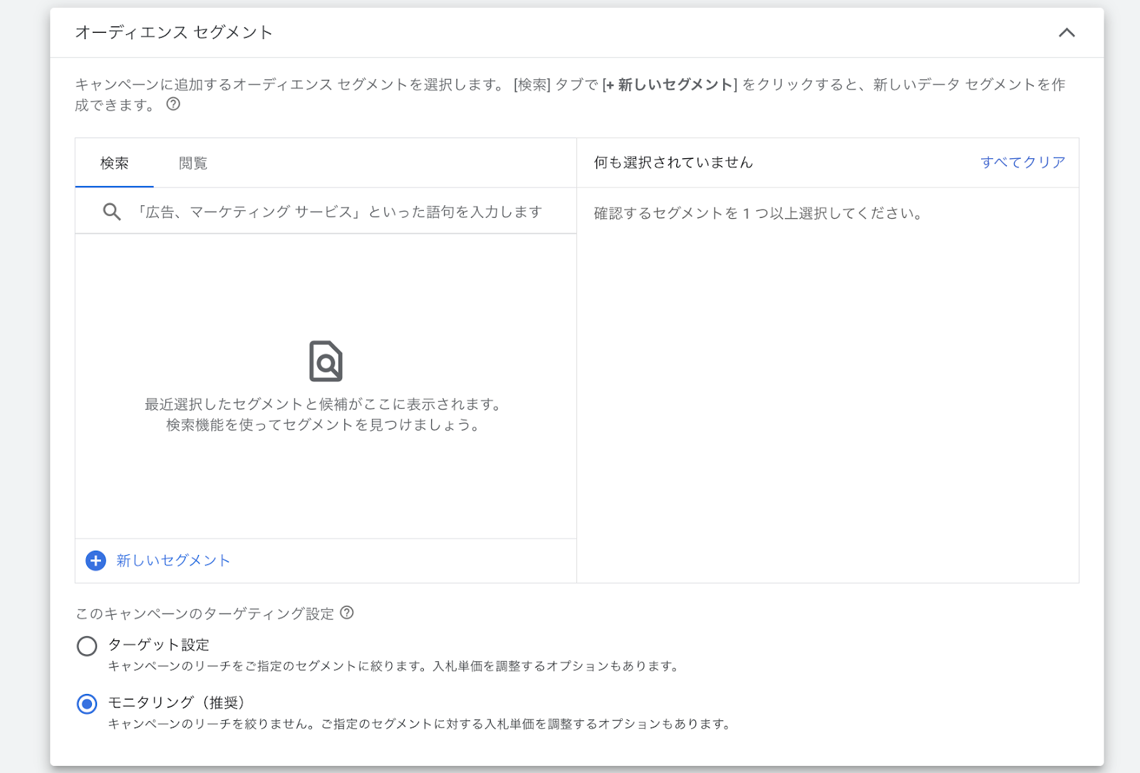Click the document search placeholder icon

point(326,361)
